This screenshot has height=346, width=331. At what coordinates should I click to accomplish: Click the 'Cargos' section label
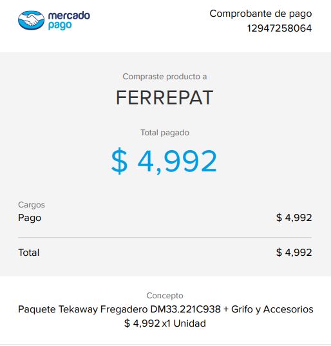[32, 205]
